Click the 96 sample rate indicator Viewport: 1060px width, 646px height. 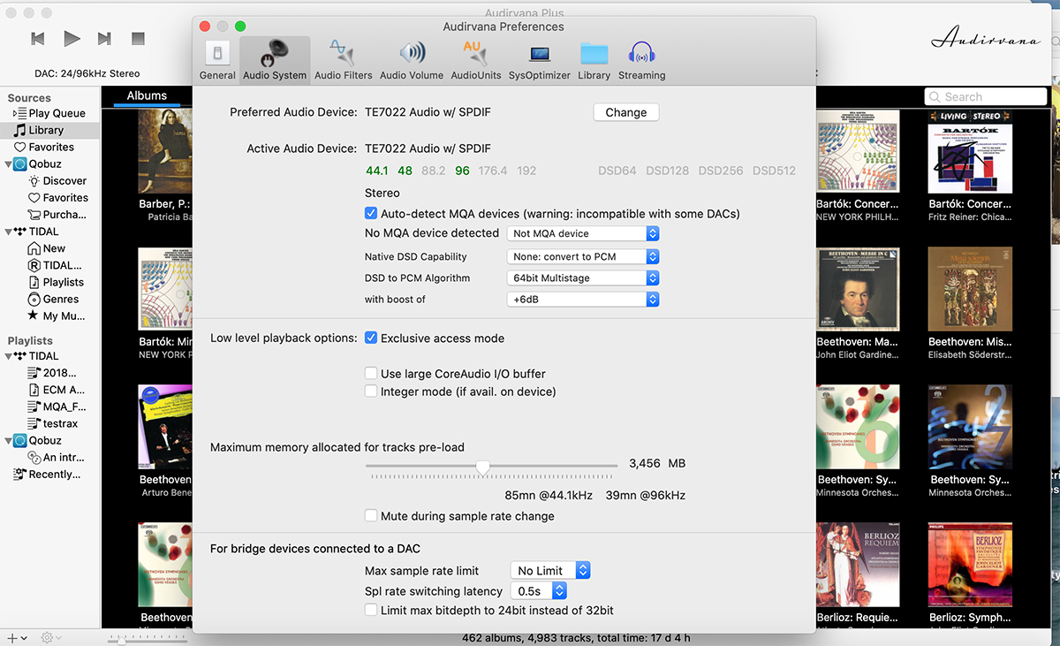pos(462,171)
